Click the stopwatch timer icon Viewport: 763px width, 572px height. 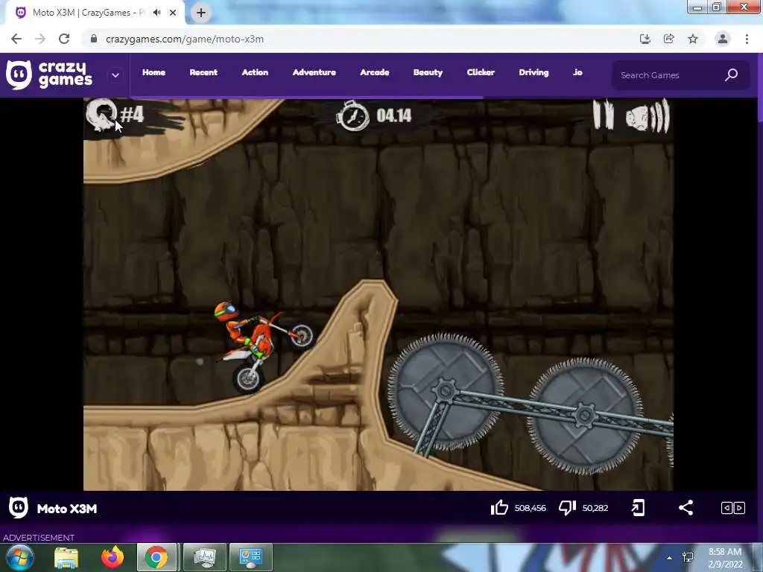coord(352,115)
